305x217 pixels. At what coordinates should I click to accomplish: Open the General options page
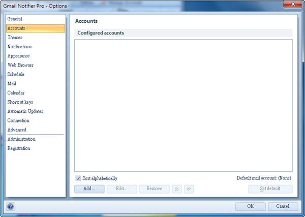tap(36, 19)
